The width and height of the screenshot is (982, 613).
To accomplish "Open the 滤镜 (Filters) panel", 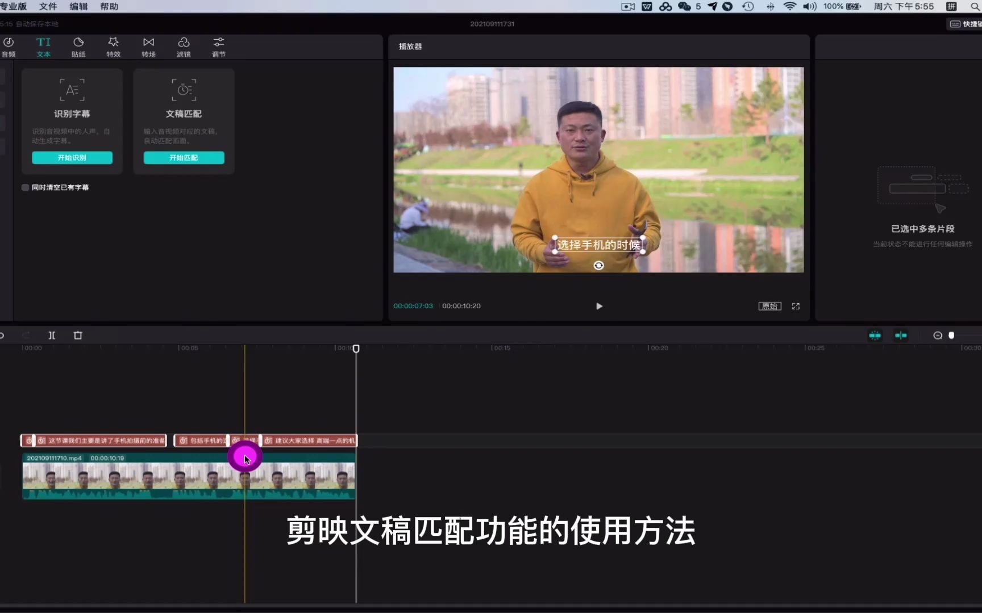I will (183, 47).
